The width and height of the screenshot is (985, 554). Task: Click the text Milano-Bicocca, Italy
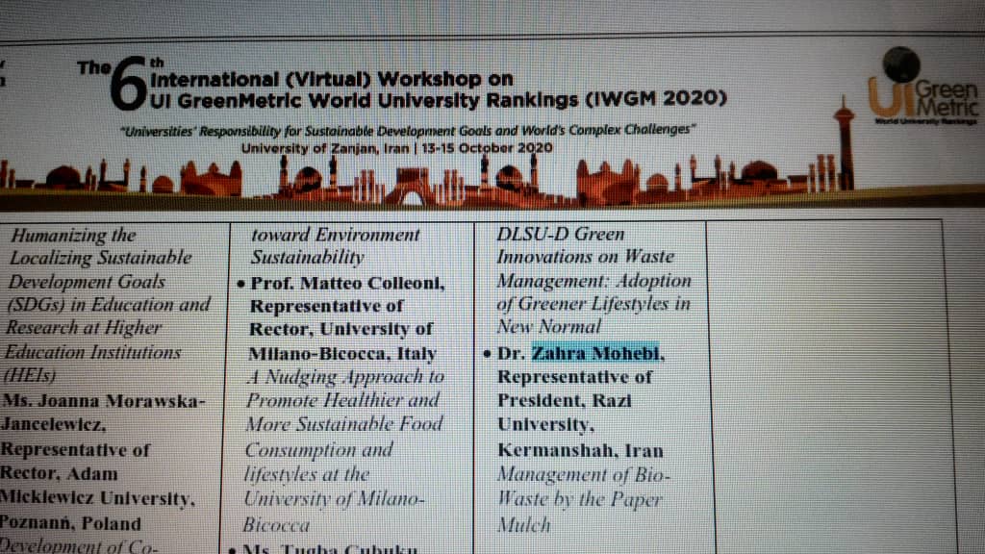[342, 354]
